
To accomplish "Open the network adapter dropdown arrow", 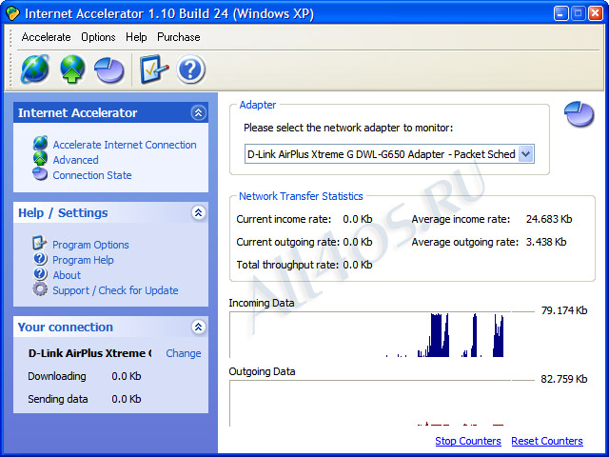I will click(x=526, y=154).
